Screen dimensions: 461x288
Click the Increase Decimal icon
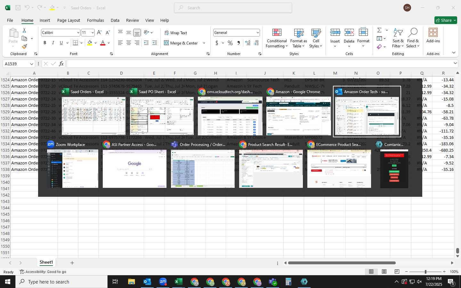[248, 43]
